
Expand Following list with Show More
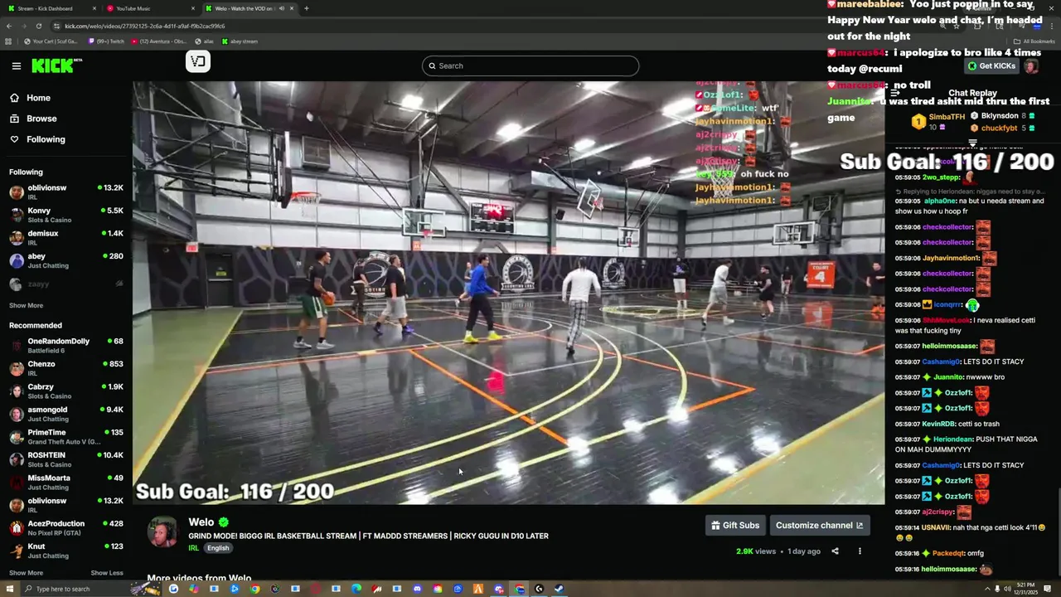coord(26,305)
